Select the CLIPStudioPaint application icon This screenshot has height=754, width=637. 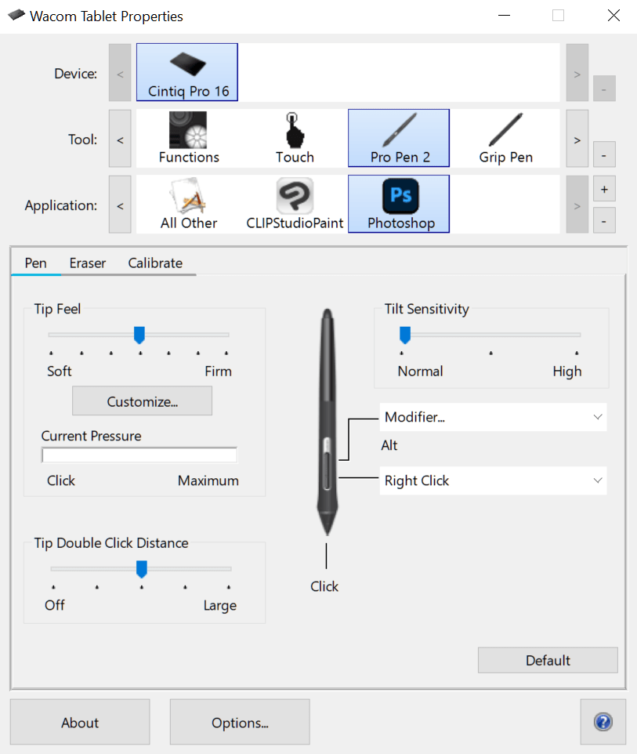coord(294,203)
